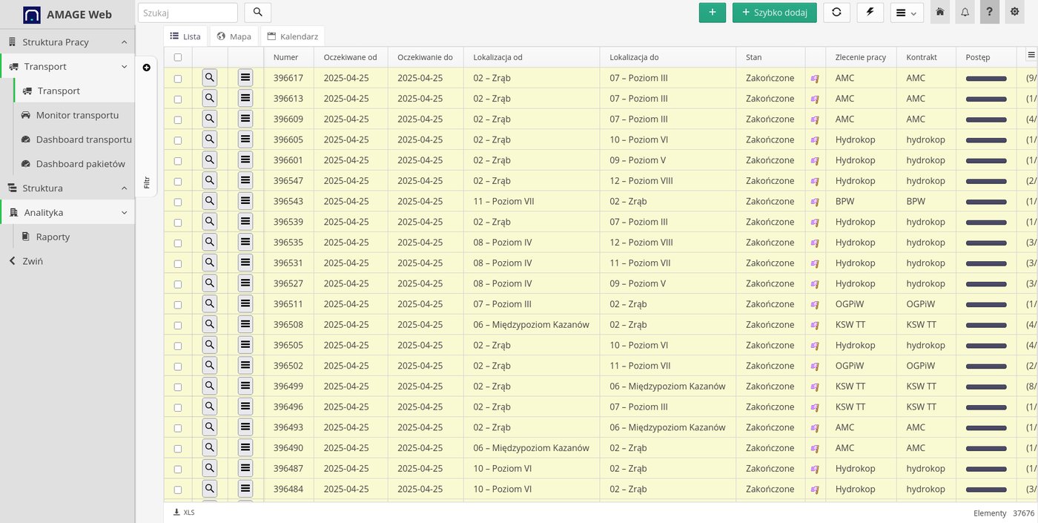Switch to the Kalendarz tab
Screen dimensions: 1038x523
click(293, 36)
